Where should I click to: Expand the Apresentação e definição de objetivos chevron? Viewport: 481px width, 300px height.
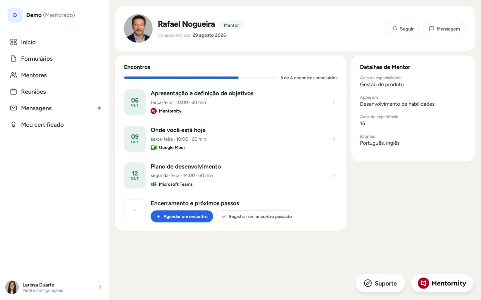(x=334, y=102)
